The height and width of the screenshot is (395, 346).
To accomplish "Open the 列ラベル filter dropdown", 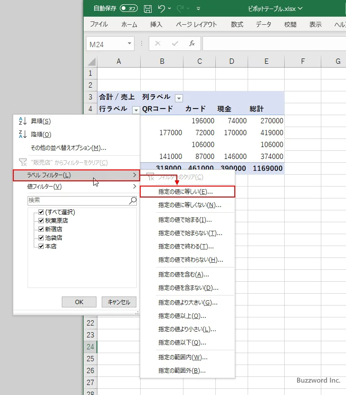I will coord(179,98).
